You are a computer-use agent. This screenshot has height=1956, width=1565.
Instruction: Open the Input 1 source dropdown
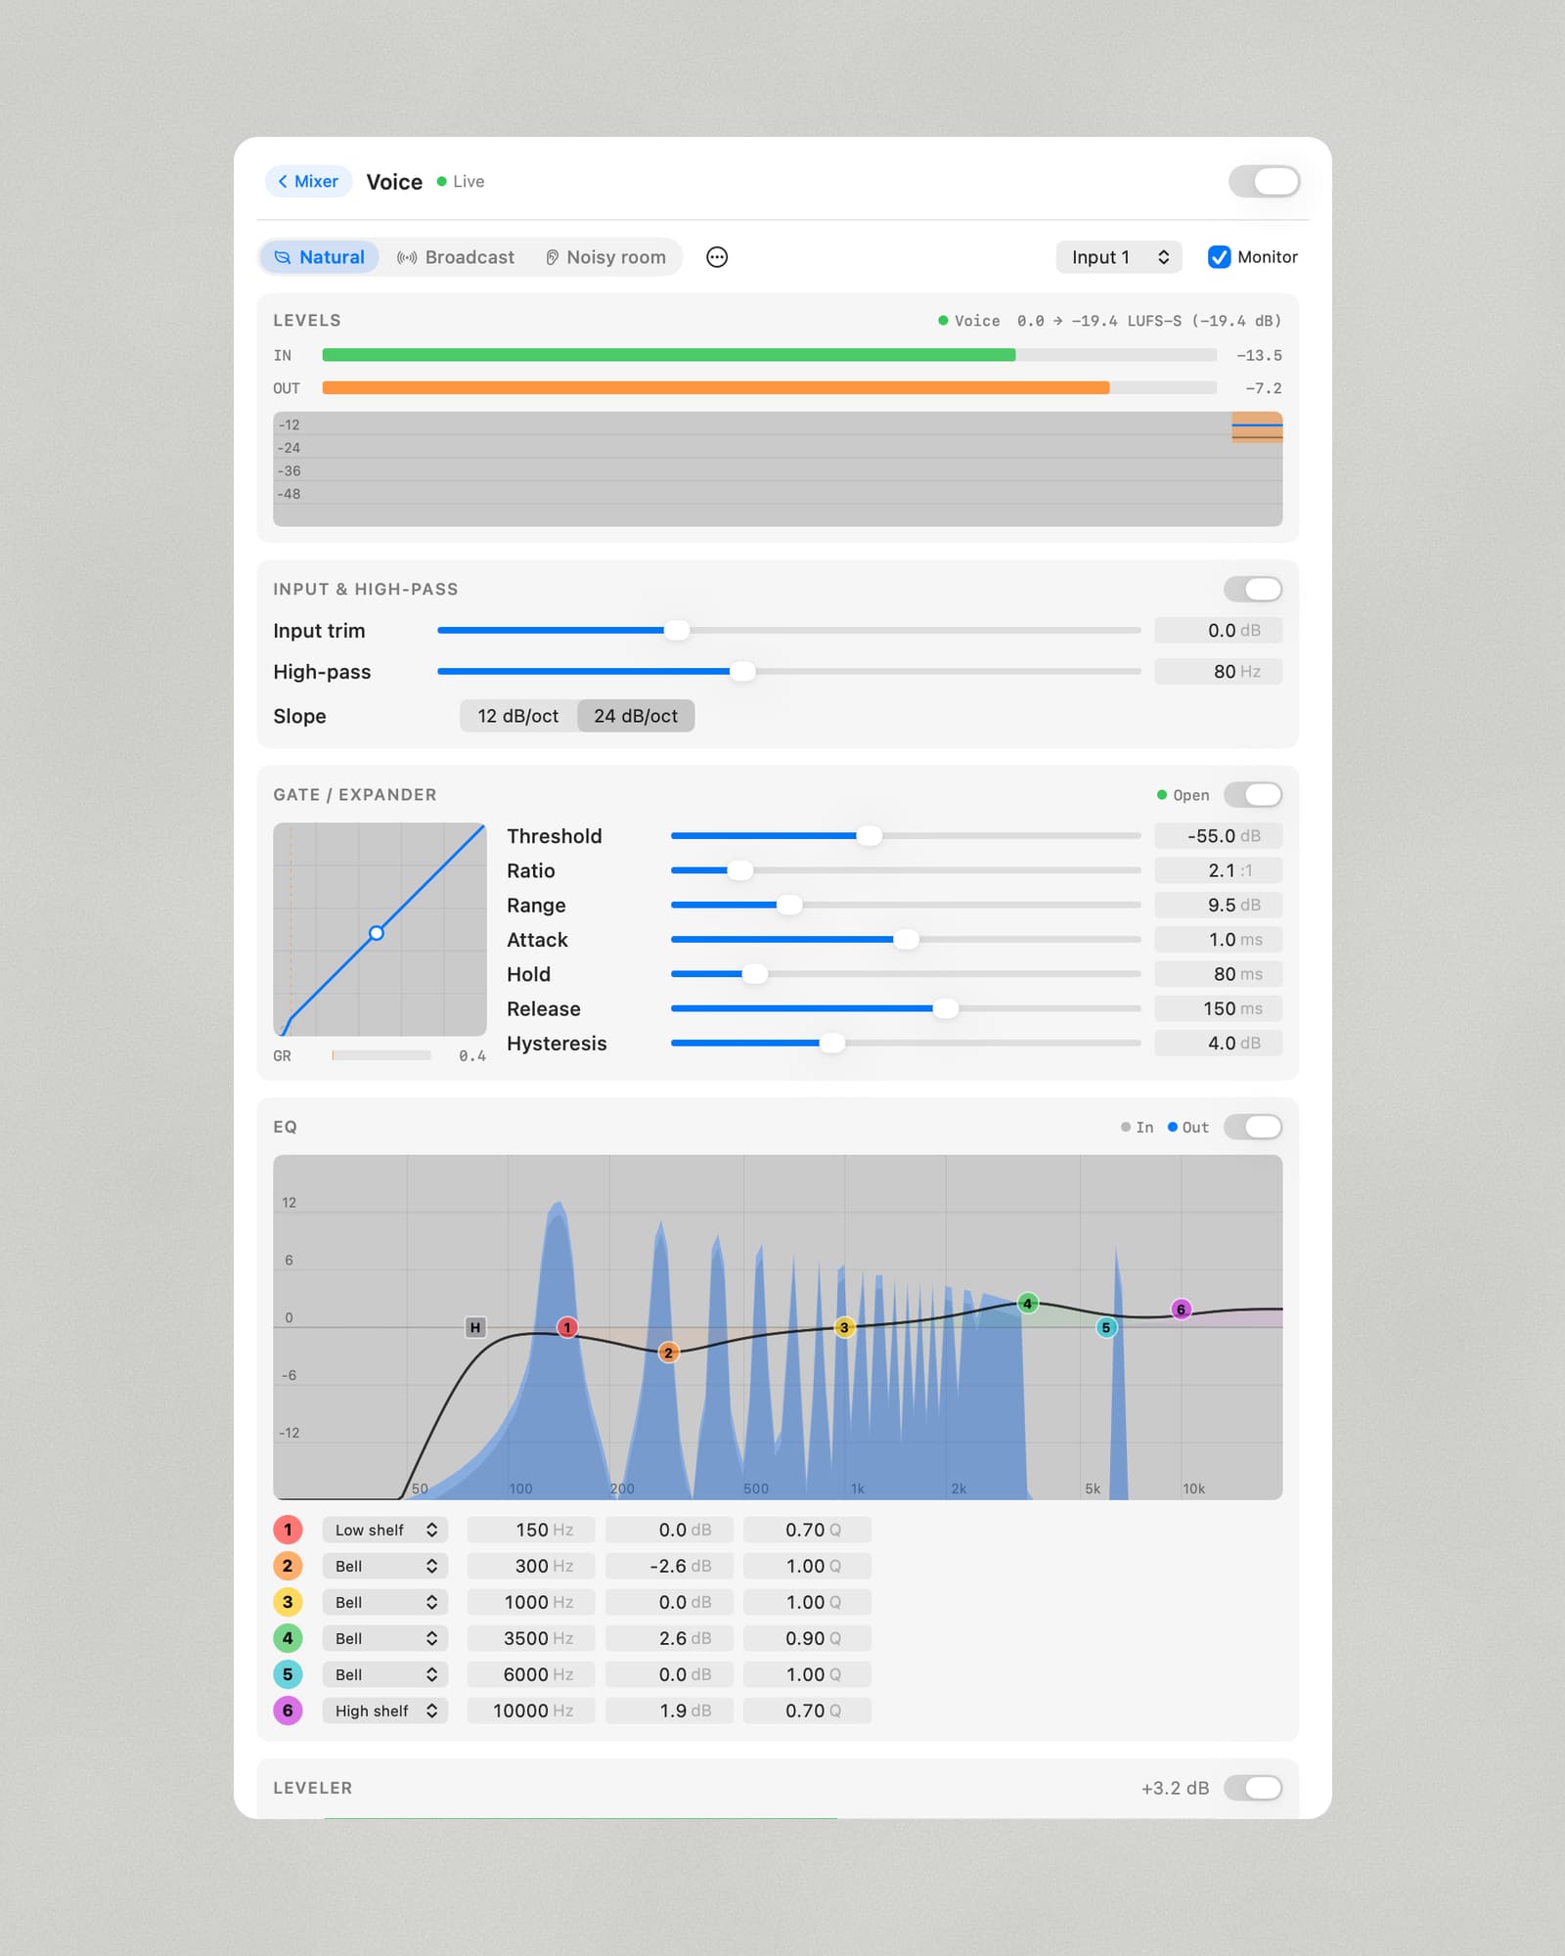click(1119, 257)
